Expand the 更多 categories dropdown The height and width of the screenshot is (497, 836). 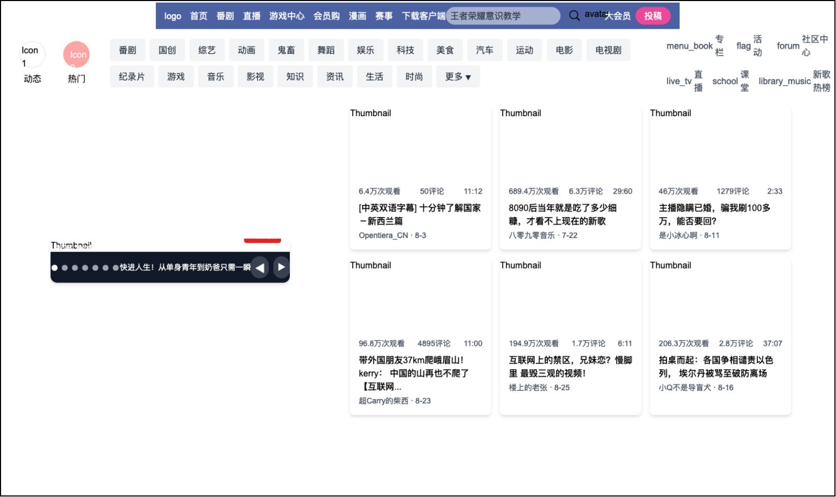point(458,77)
